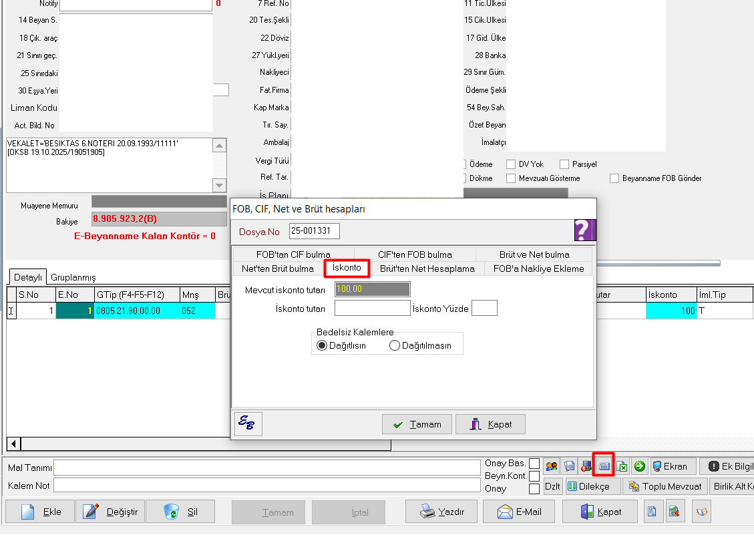Click the İskonto tutarı input field
The width and height of the screenshot is (754, 535).
[372, 308]
